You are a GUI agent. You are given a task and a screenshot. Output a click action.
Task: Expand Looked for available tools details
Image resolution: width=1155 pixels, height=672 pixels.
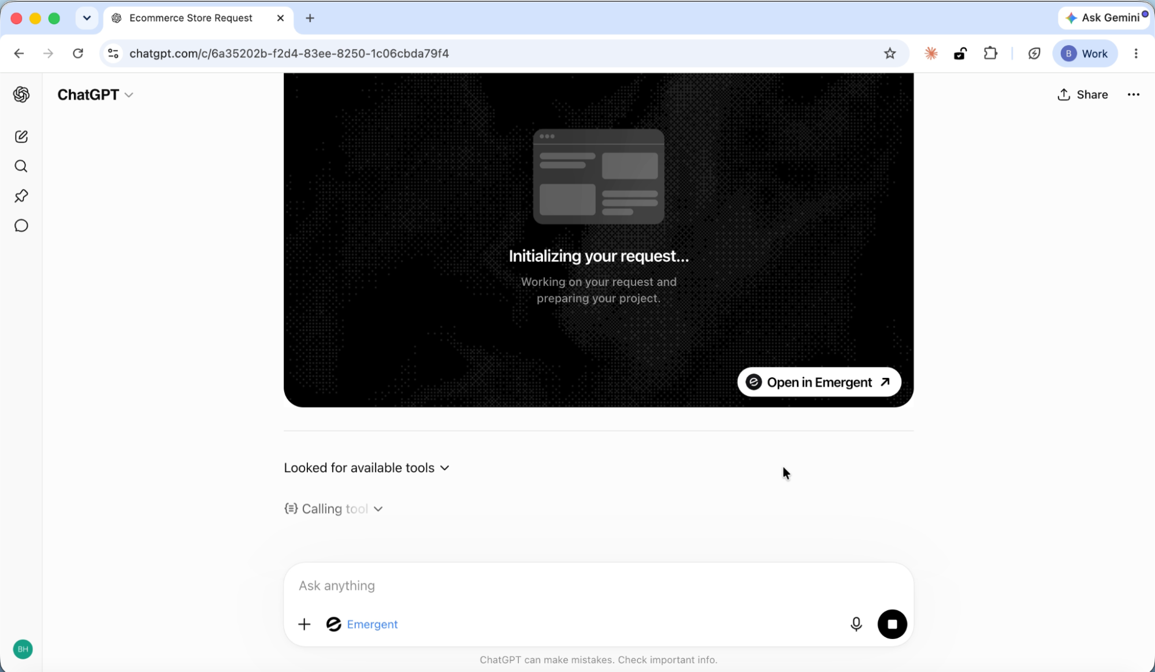[366, 467]
